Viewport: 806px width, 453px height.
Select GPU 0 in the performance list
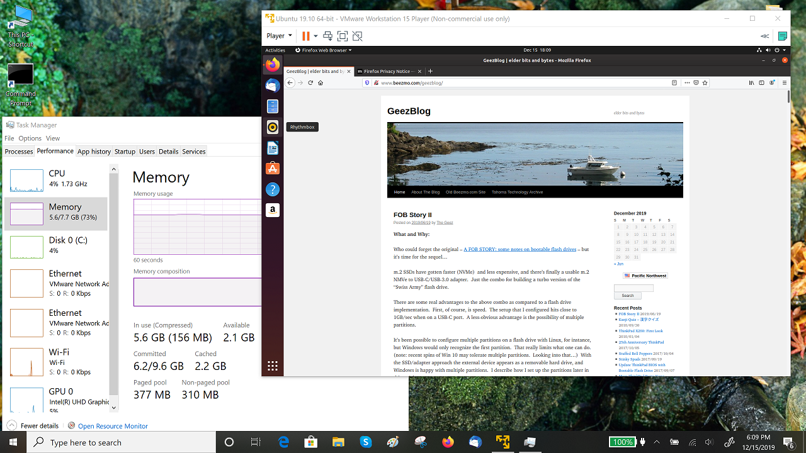tap(57, 399)
